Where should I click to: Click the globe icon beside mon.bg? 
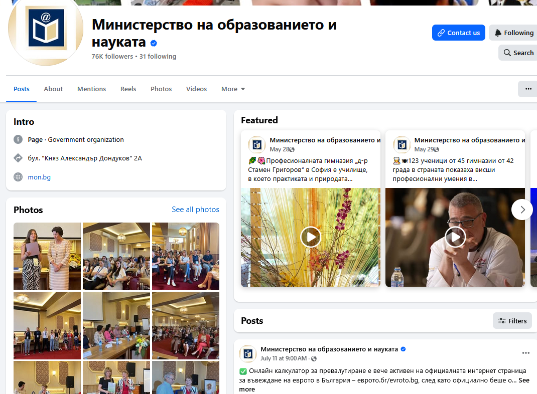pyautogui.click(x=18, y=177)
